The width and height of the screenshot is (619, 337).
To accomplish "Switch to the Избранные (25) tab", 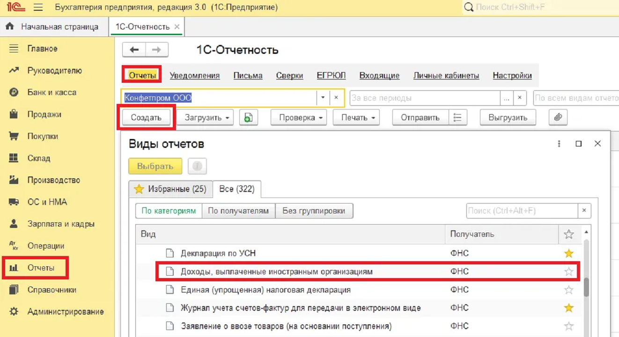I will [170, 189].
